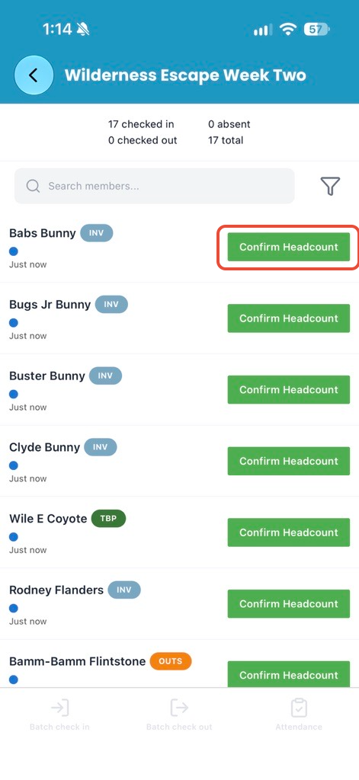Open the Attendance clipboard icon
Screen dimensions: 359x780
299,708
